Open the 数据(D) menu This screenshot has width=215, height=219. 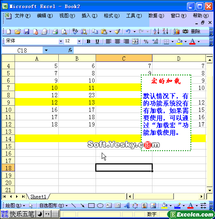coord(156,16)
